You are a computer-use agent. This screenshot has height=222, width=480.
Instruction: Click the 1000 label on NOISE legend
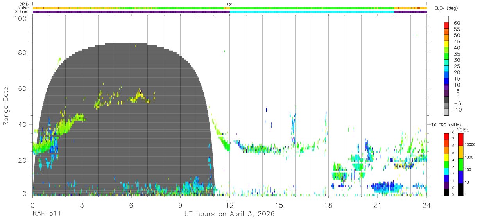(x=469, y=157)
